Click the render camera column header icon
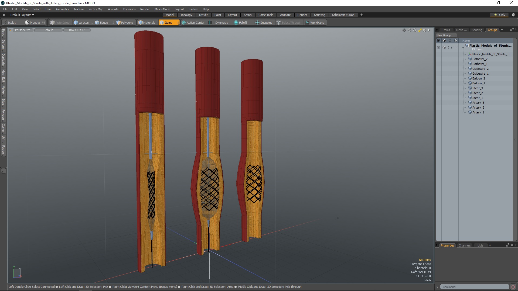 tap(444, 41)
